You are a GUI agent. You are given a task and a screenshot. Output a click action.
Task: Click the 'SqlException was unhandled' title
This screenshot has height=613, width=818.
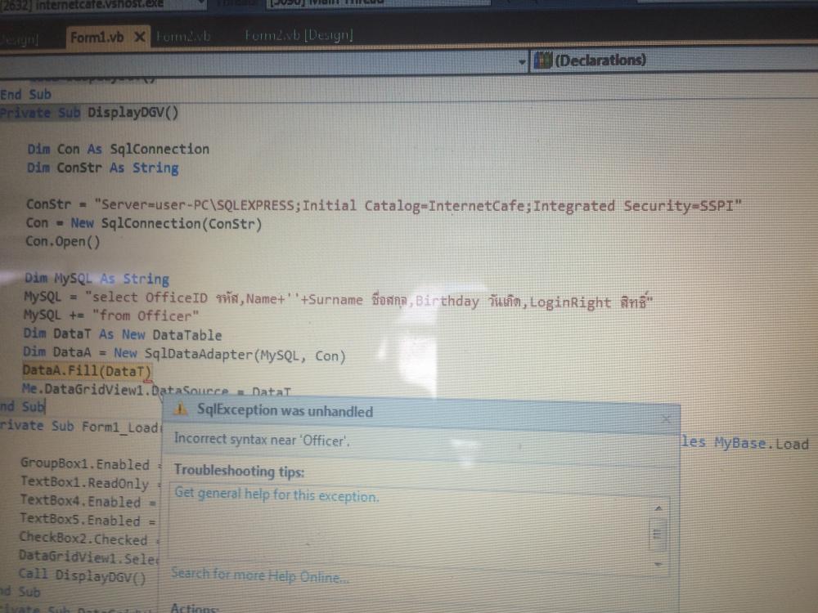(x=285, y=411)
